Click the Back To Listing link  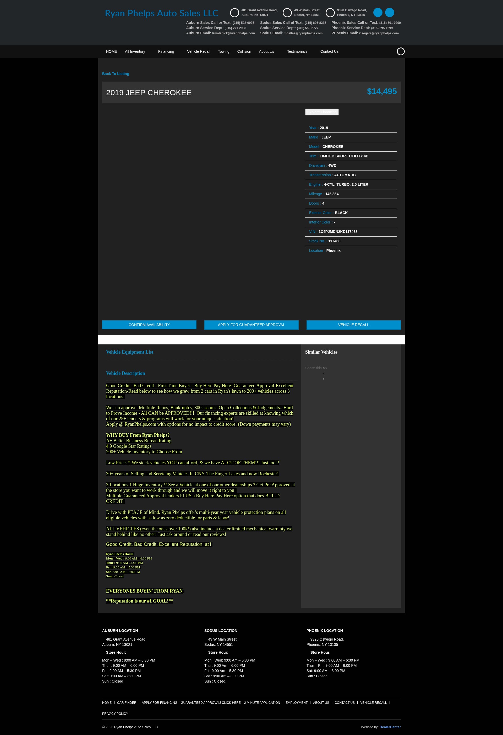pyautogui.click(x=116, y=74)
